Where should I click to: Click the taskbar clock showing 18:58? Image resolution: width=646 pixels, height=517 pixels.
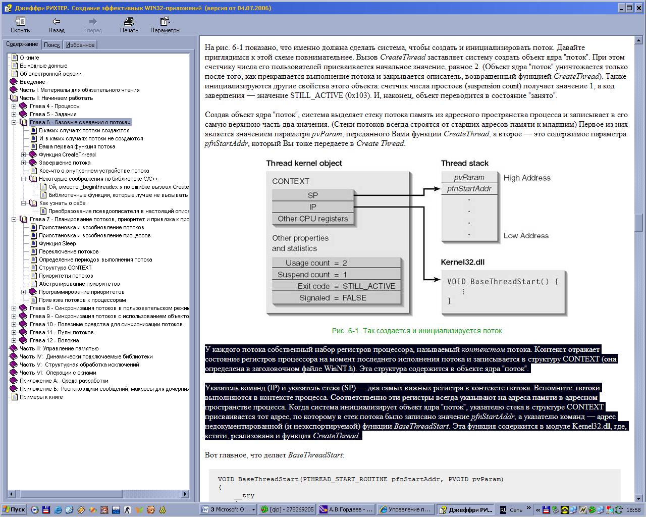coord(633,510)
